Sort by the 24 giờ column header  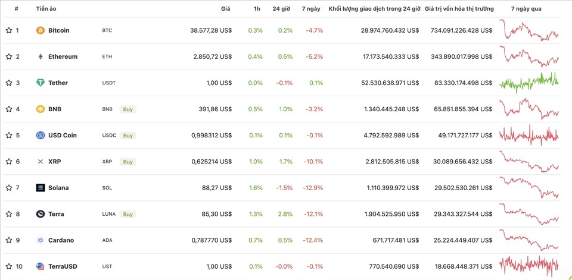(x=281, y=9)
